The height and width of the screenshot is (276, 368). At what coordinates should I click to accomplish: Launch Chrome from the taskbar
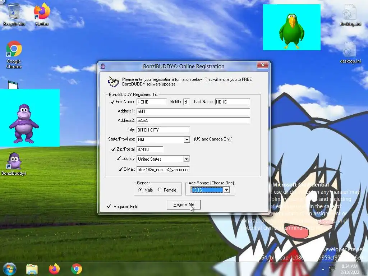pos(77,269)
